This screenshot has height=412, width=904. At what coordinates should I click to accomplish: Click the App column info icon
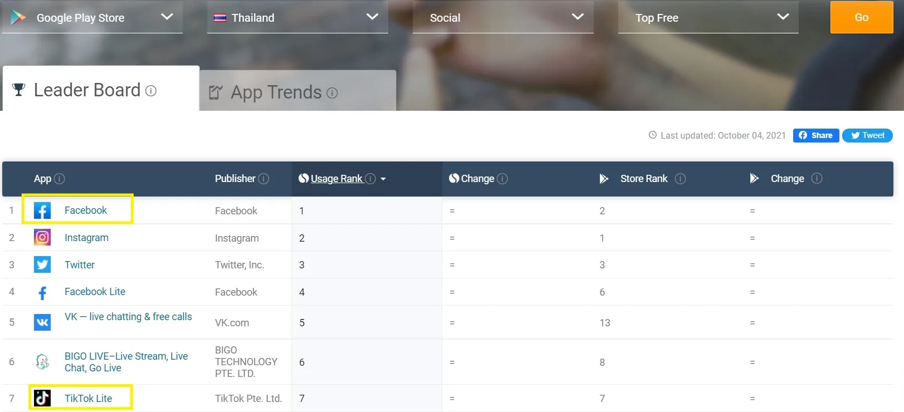click(x=60, y=179)
